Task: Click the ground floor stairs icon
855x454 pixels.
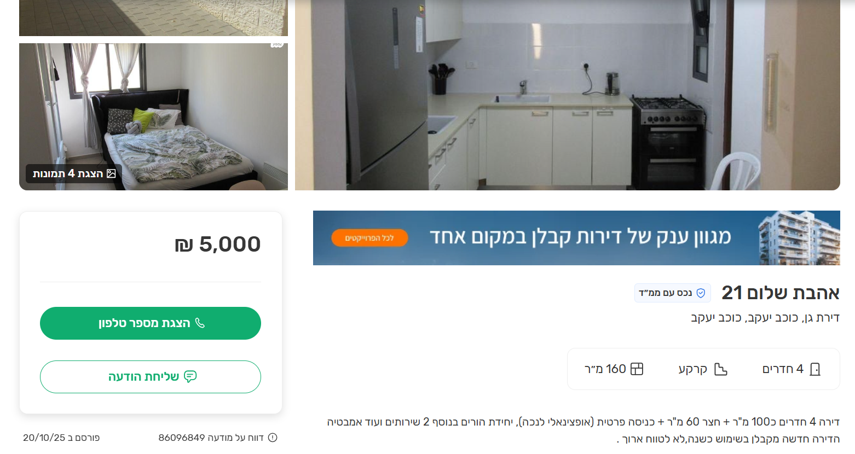Action: point(721,369)
